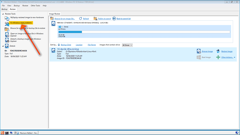Image resolution: width=240 pixels, height=135 pixels.
Task: Click the Browse for image folder icon in Restore Tasks
Action: (7, 29)
